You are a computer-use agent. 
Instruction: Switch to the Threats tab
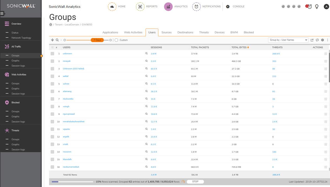204,32
